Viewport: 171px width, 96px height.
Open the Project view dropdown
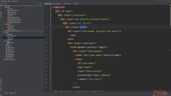[x=7, y=4]
